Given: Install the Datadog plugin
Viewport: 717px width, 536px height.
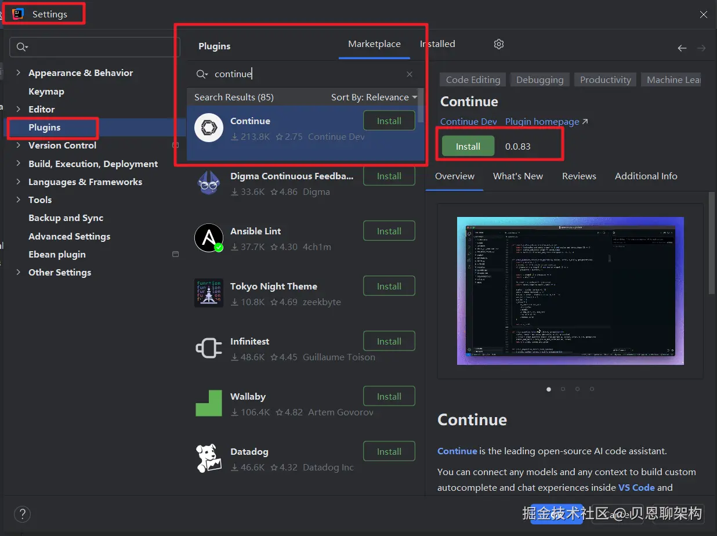Looking at the screenshot, I should tap(389, 452).
